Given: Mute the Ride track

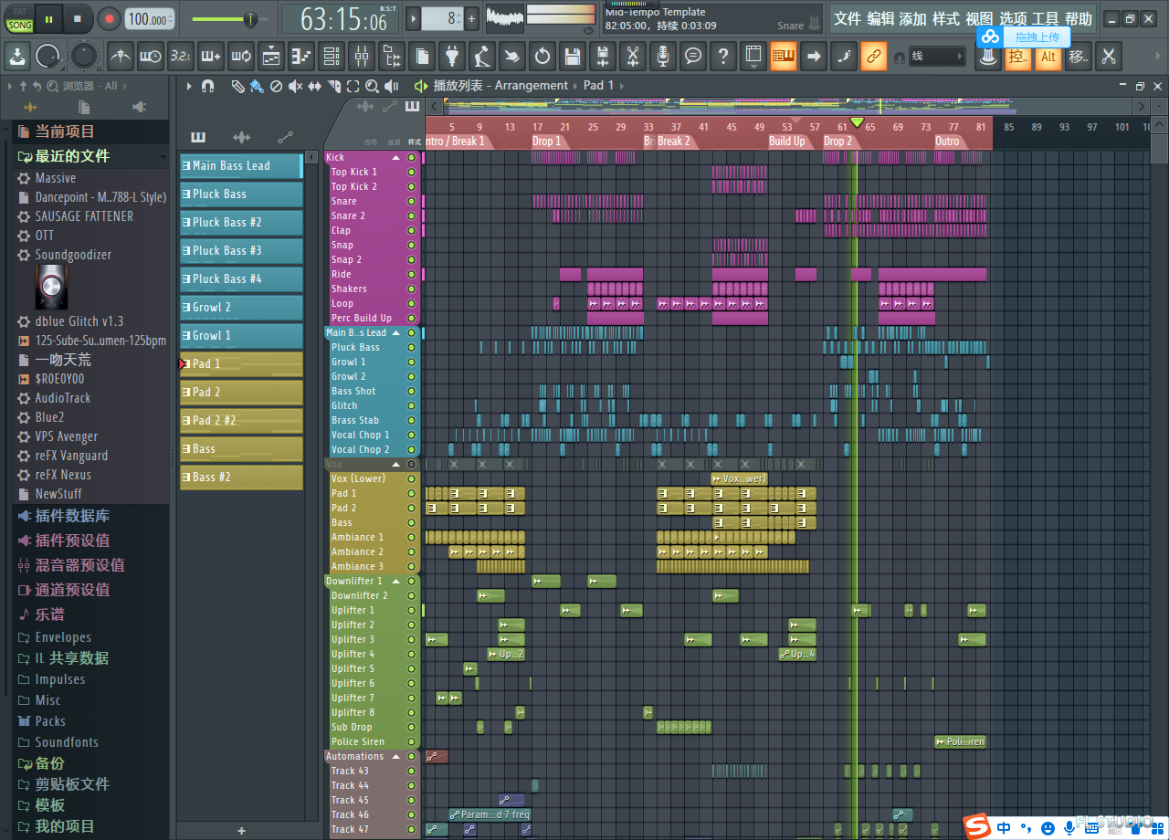Looking at the screenshot, I should coord(411,274).
